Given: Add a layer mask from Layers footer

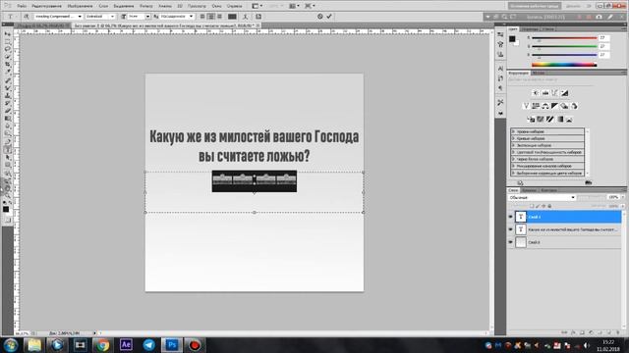Looking at the screenshot, I should pos(582,332).
